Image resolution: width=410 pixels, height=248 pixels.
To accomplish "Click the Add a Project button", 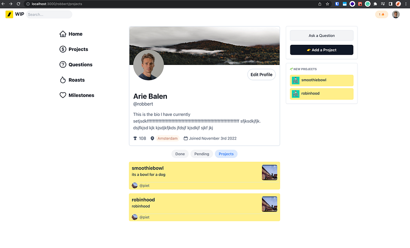I will click(x=321, y=50).
